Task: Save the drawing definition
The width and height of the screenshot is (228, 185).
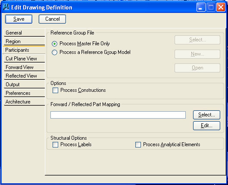Action: click(x=19, y=19)
